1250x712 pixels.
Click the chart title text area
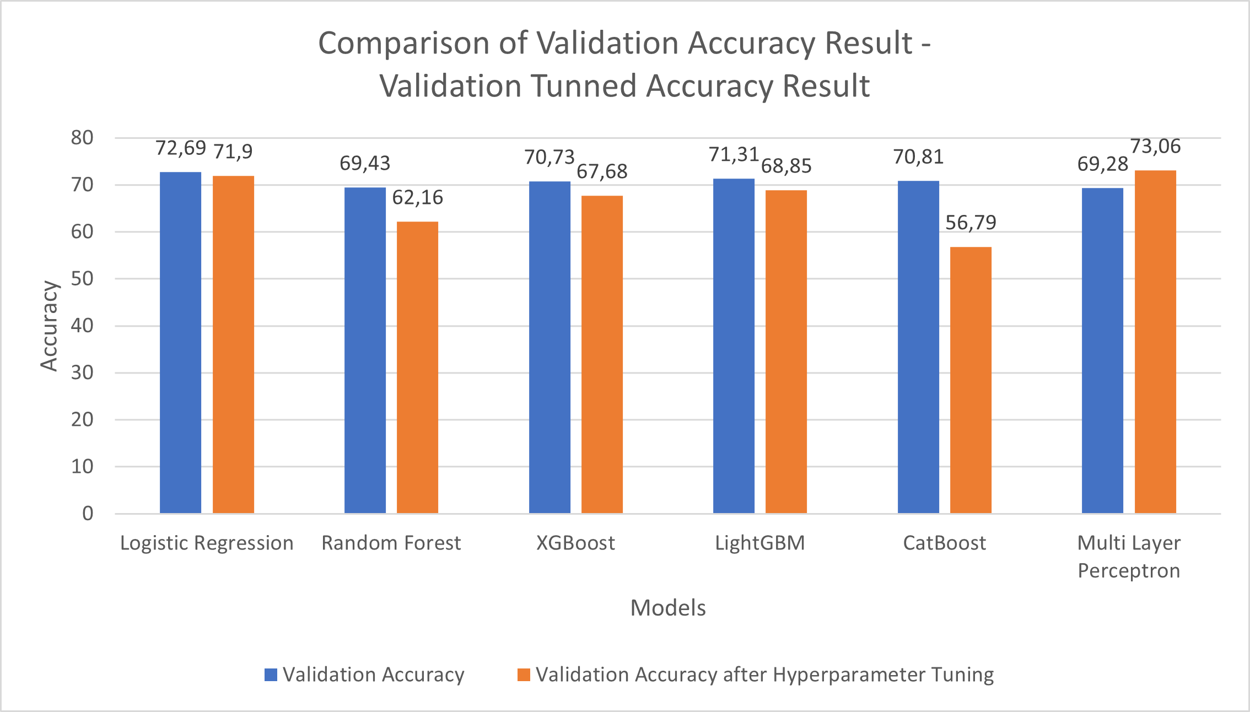coord(625,52)
